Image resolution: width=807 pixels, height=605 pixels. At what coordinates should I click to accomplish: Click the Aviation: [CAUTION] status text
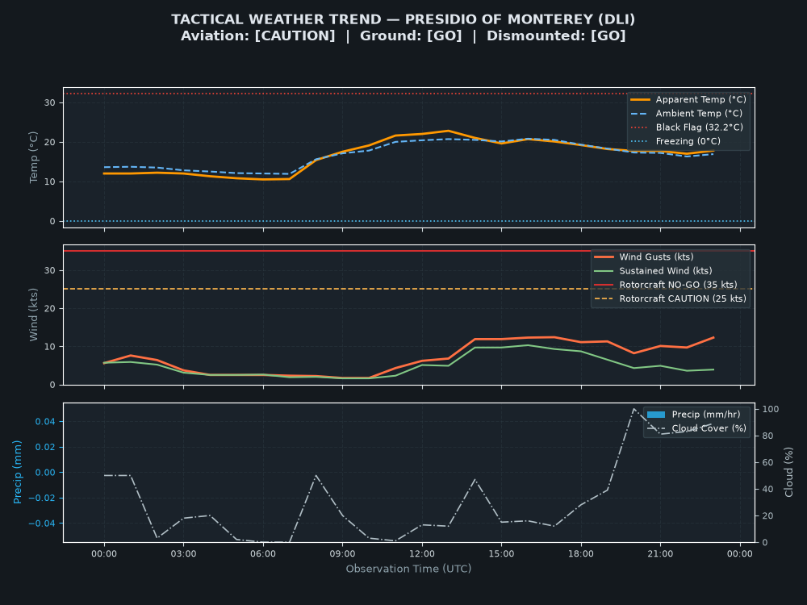(x=258, y=36)
